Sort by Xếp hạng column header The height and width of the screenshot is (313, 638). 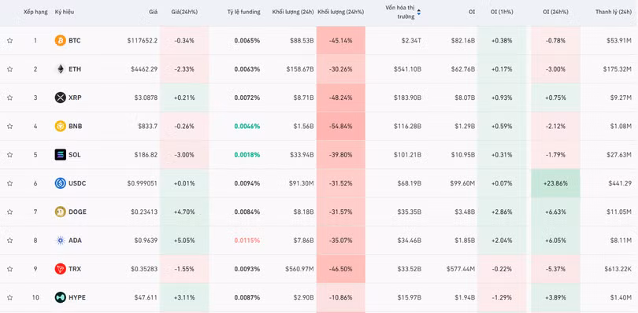coord(35,12)
